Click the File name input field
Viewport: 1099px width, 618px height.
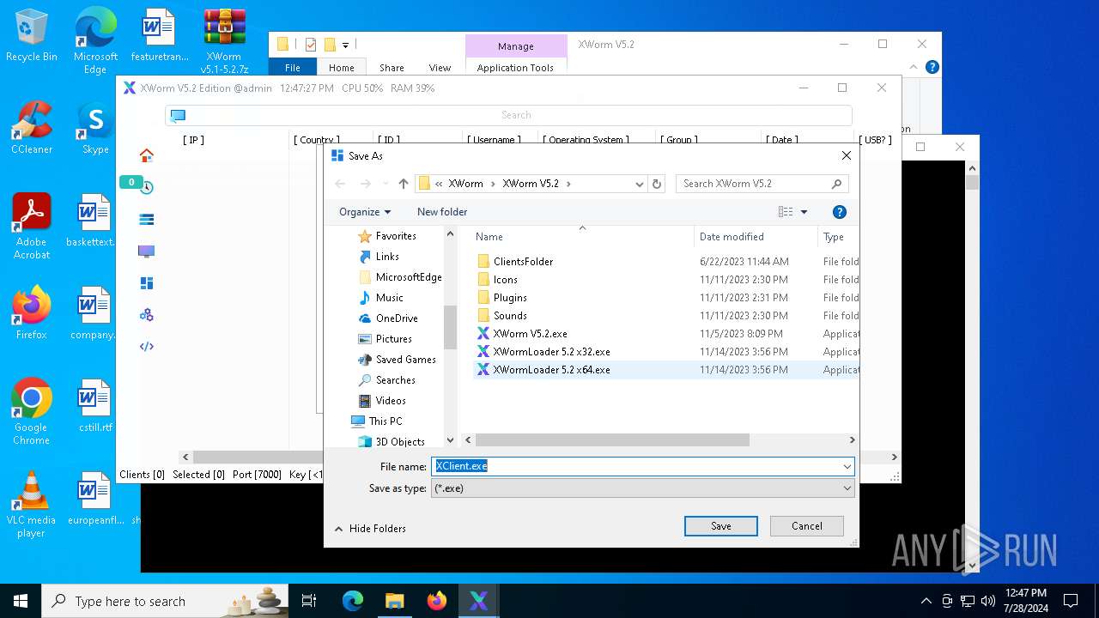(x=635, y=466)
